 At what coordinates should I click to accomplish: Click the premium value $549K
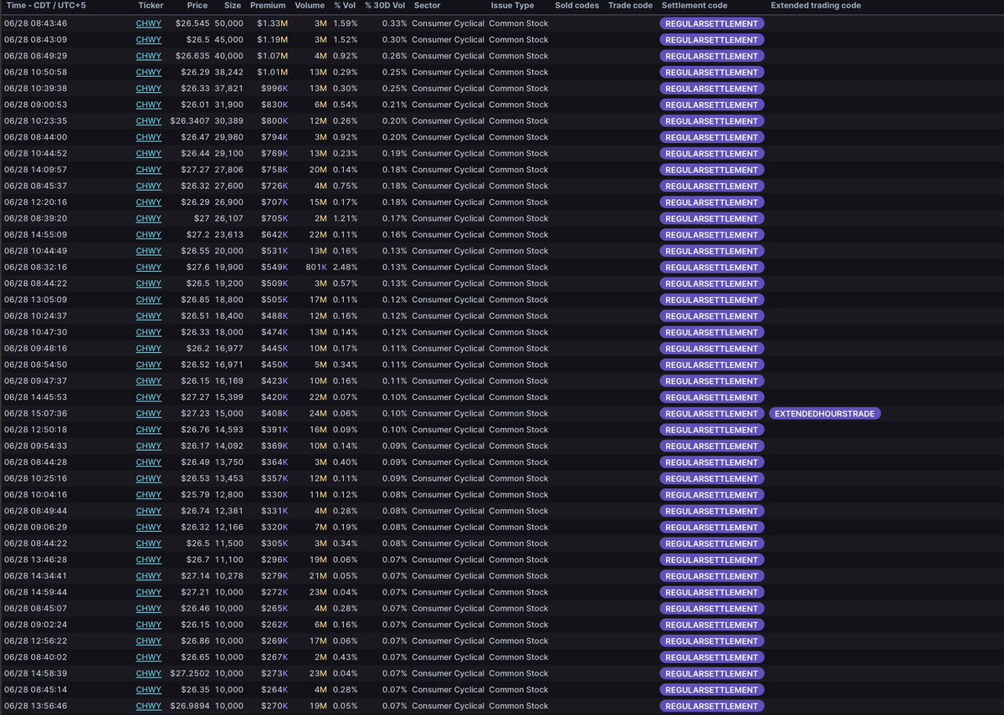274,268
